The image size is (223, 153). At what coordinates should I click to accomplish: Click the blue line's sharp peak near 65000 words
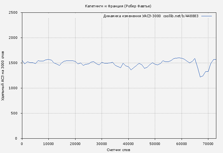[195, 58]
